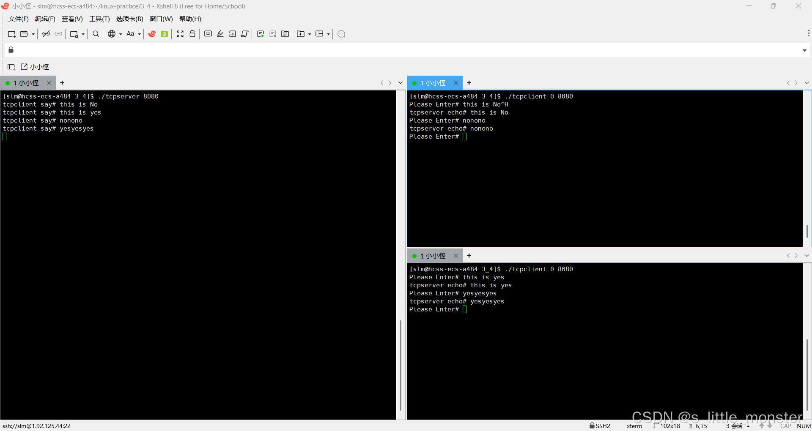812x431 pixels.
Task: Click the left terminal vertical scrollbar
Action: coord(401,365)
